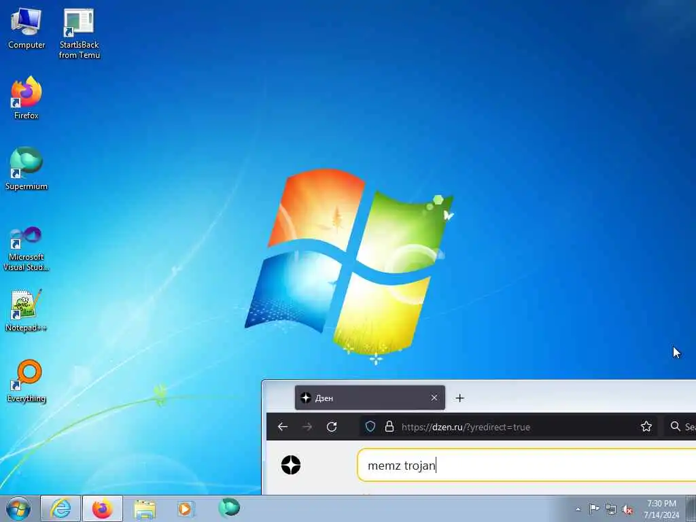Screen dimensions: 696x522
Task: Click the network tray icon
Action: (x=611, y=509)
